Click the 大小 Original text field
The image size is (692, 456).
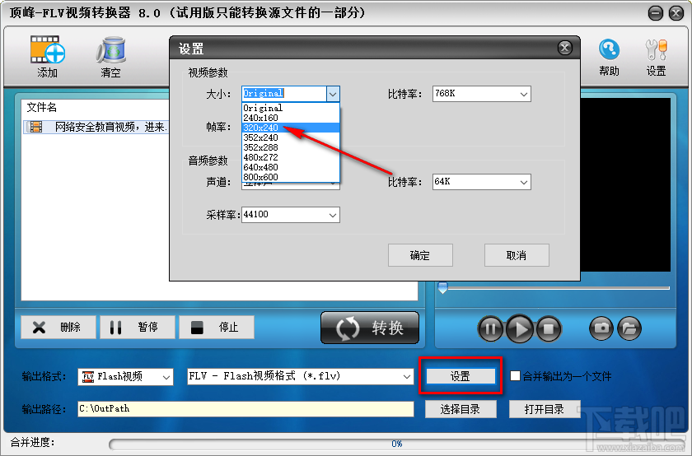coord(284,94)
